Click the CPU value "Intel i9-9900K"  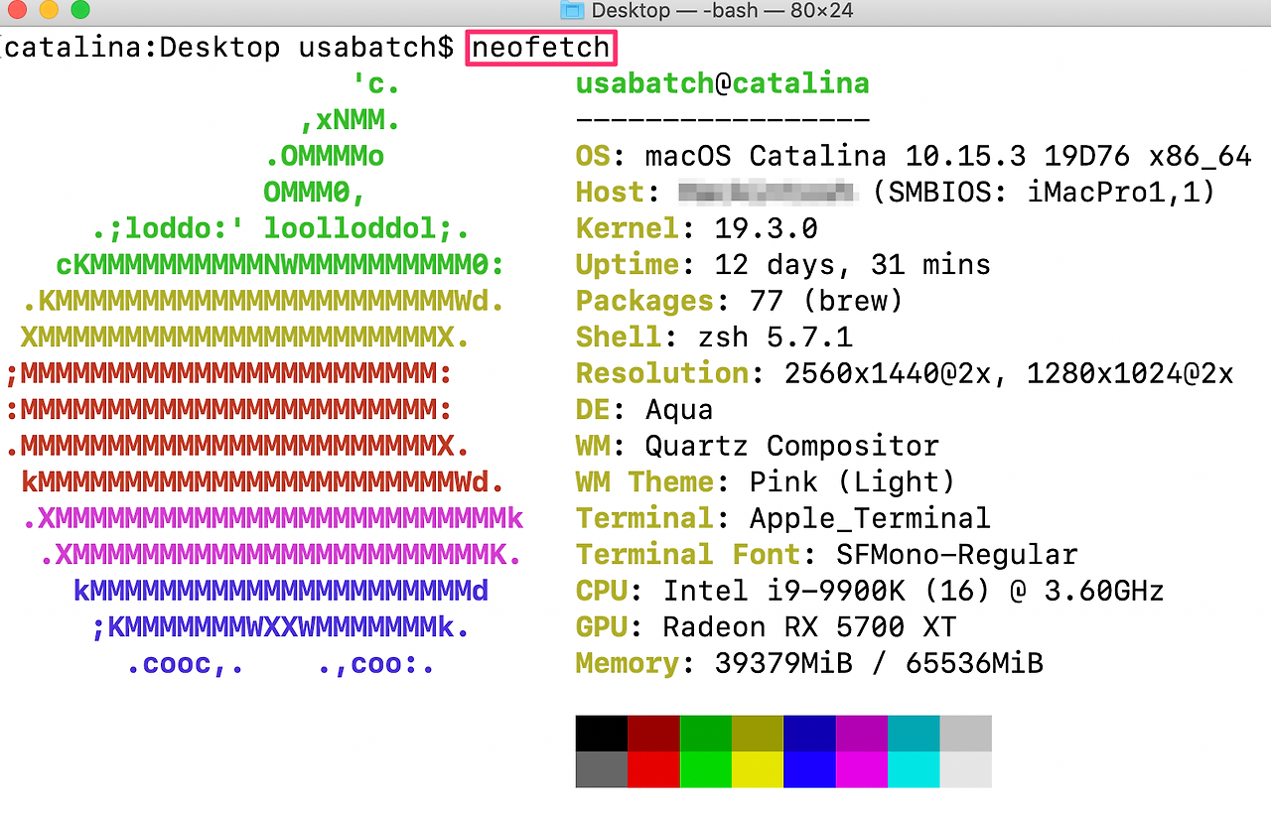[783, 591]
